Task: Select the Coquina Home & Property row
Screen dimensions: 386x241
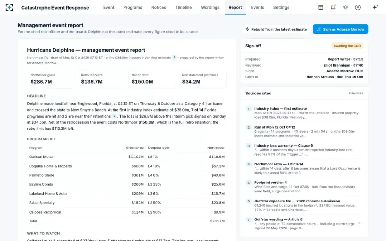Action: point(127,166)
